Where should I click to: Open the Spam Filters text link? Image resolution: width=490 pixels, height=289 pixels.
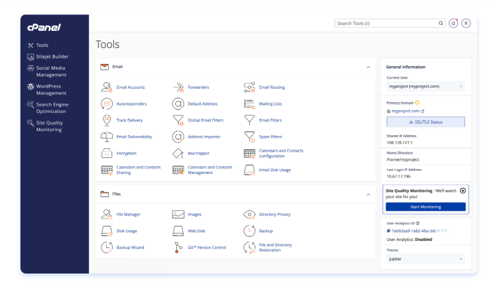click(x=270, y=136)
